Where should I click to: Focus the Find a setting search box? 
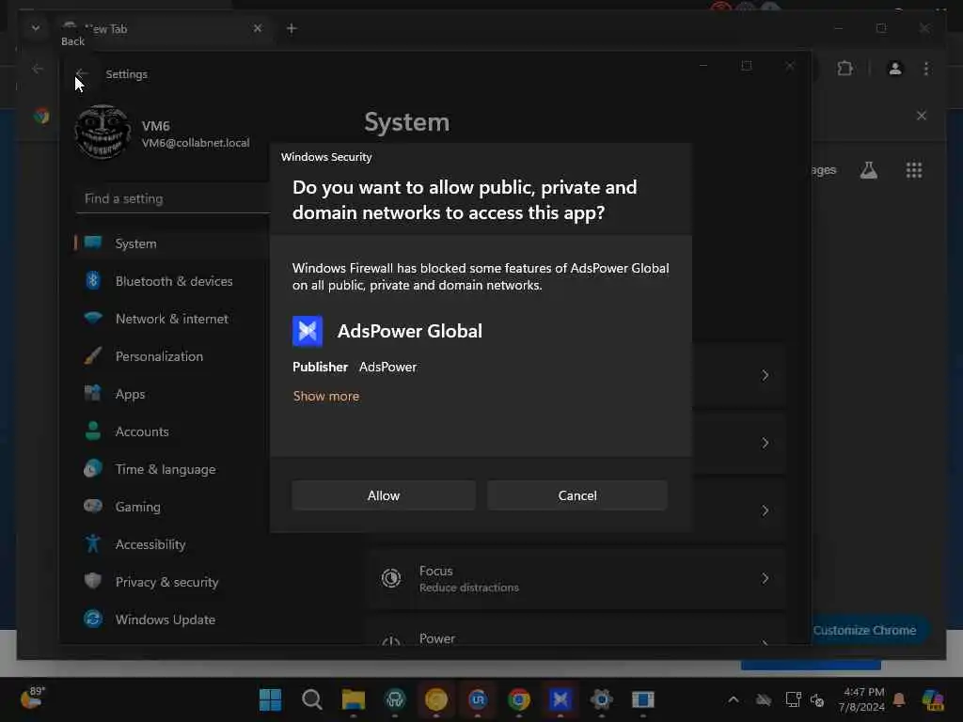(x=173, y=199)
